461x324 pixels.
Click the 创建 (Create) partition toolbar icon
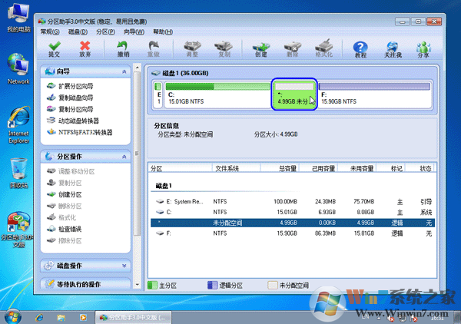coord(261,48)
